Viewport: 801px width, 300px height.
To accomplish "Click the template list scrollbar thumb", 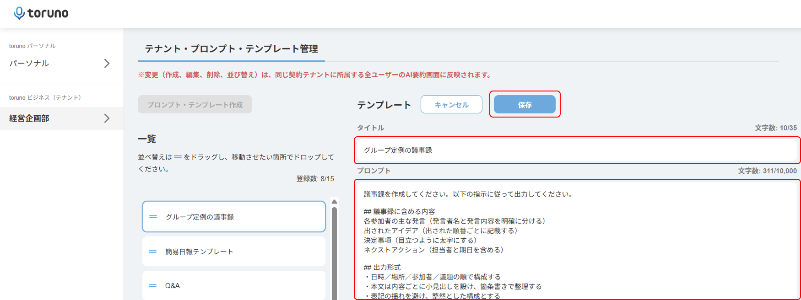I will [335, 254].
